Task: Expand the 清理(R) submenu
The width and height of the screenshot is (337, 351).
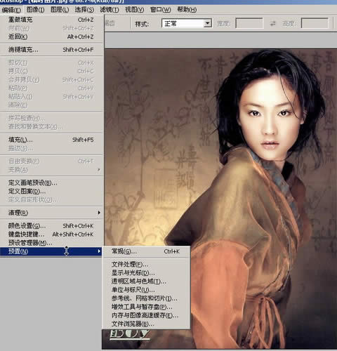Action: coord(51,213)
